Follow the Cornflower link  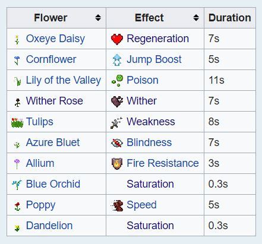[51, 59]
